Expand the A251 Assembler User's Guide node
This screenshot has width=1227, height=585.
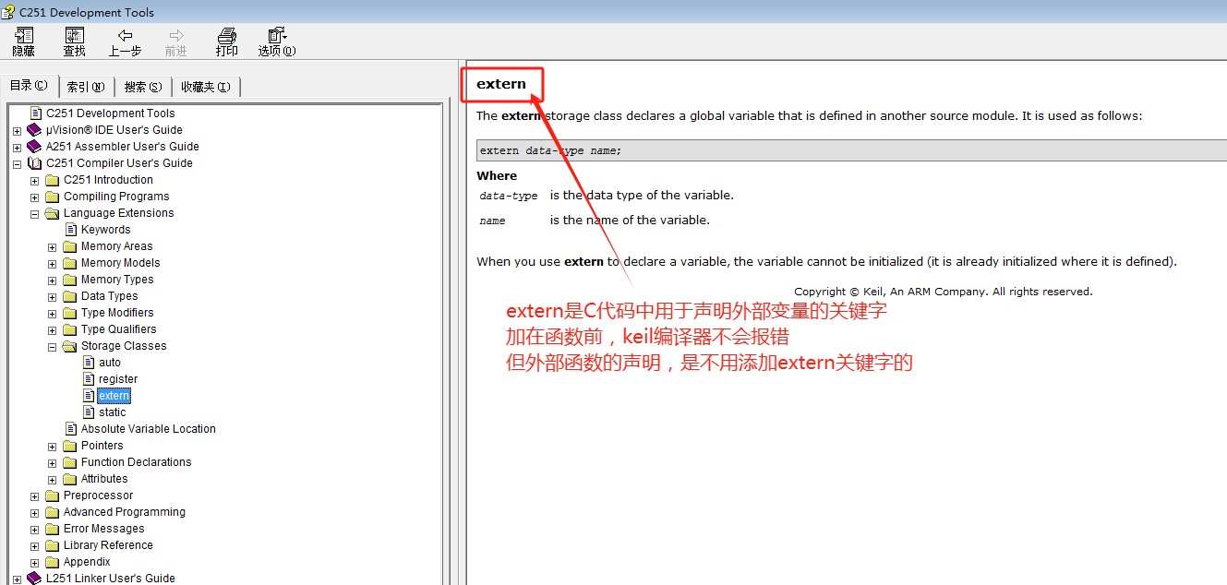coord(18,147)
